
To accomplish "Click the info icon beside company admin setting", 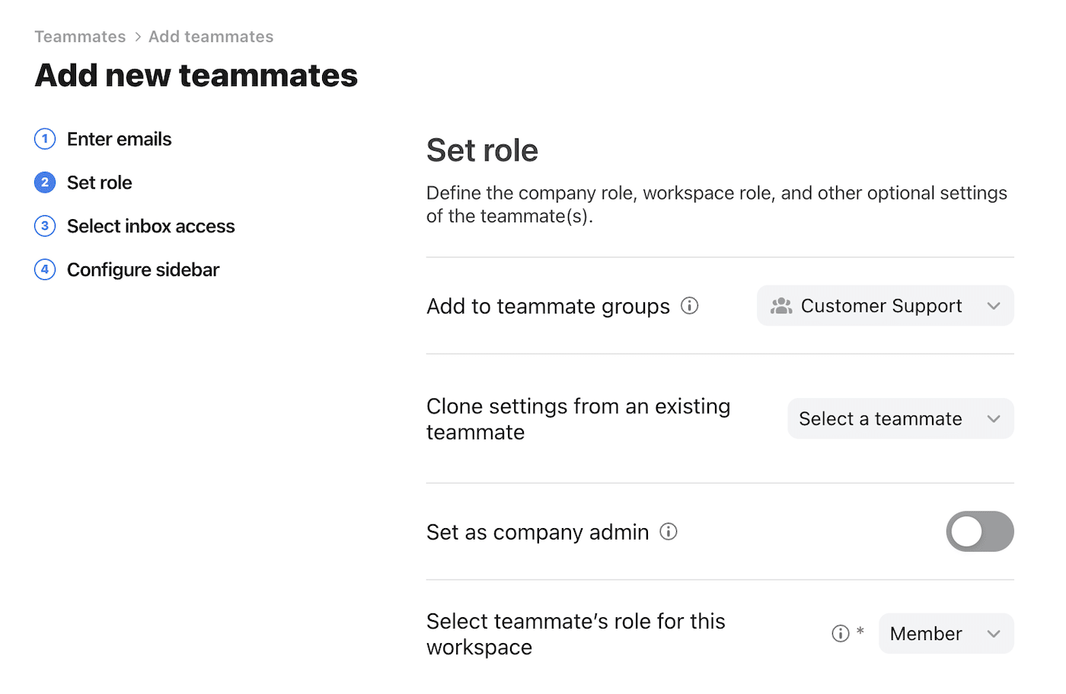I will pyautogui.click(x=668, y=531).
